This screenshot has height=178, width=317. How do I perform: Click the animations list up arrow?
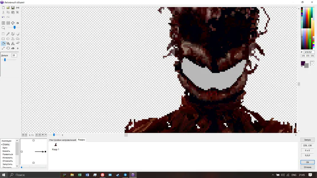point(17,140)
